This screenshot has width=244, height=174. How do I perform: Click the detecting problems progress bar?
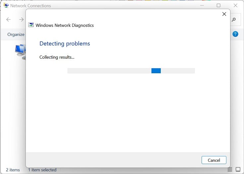point(131,71)
